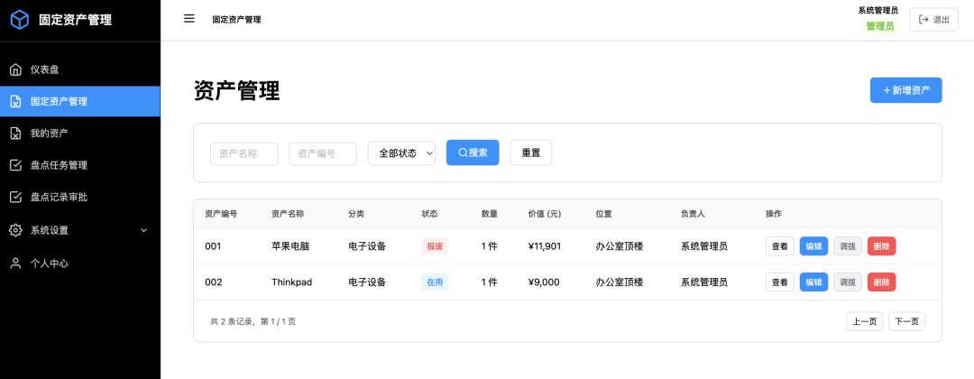Click the 上一页 pagination button
Image resolution: width=974 pixels, height=379 pixels.
point(865,321)
